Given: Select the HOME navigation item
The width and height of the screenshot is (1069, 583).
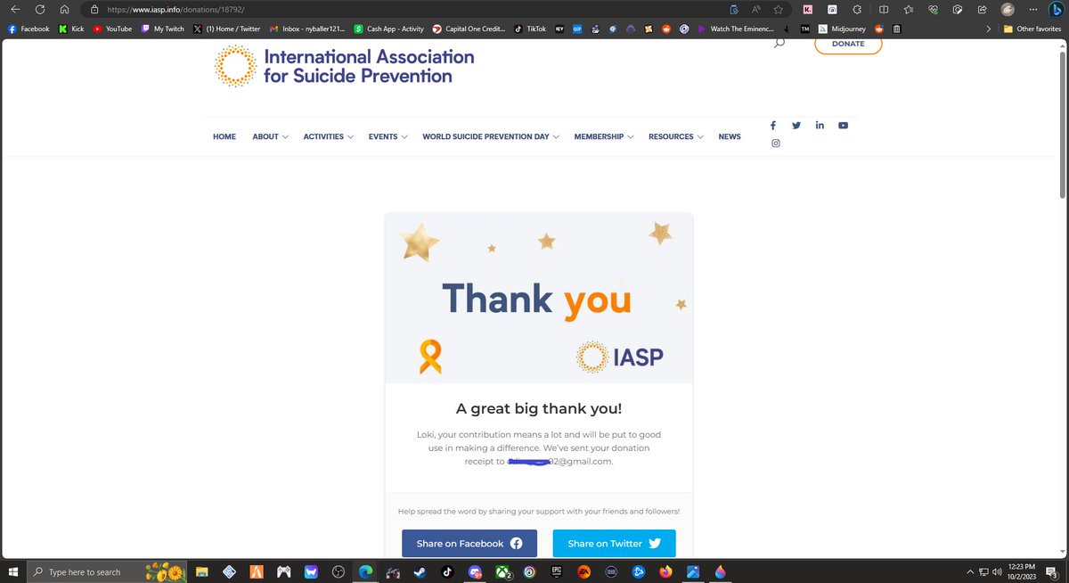Looking at the screenshot, I should pyautogui.click(x=224, y=136).
